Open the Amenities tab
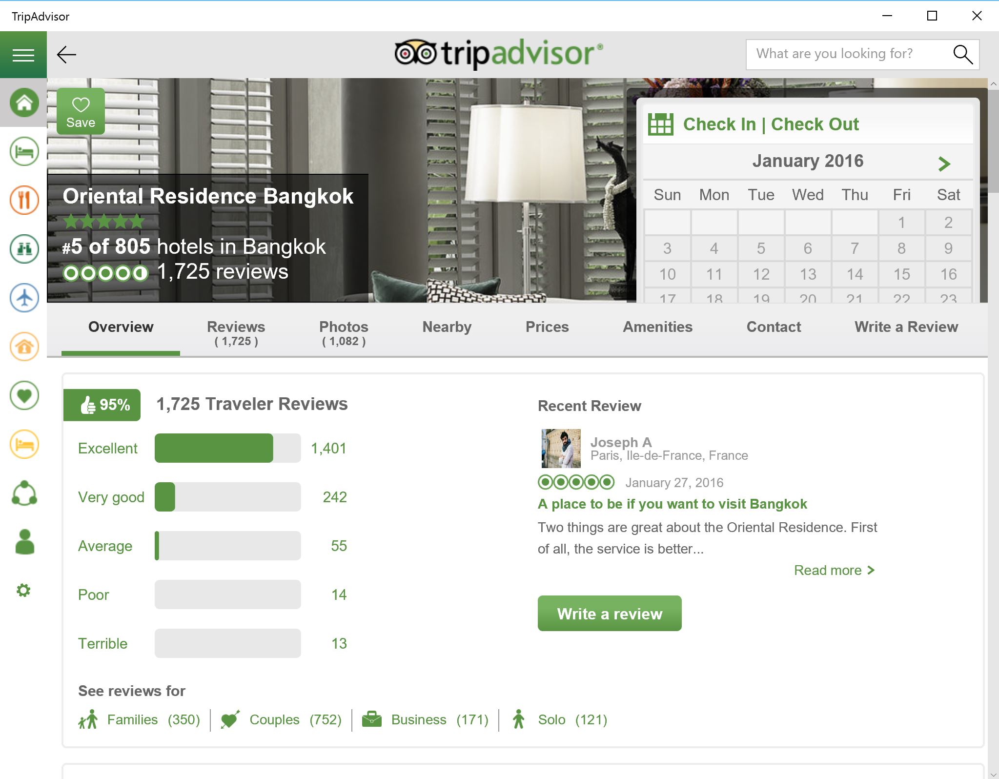The width and height of the screenshot is (999, 779). (x=657, y=327)
